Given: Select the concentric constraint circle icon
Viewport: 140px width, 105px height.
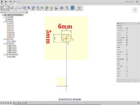Looking at the screenshot, I should tap(127, 54).
